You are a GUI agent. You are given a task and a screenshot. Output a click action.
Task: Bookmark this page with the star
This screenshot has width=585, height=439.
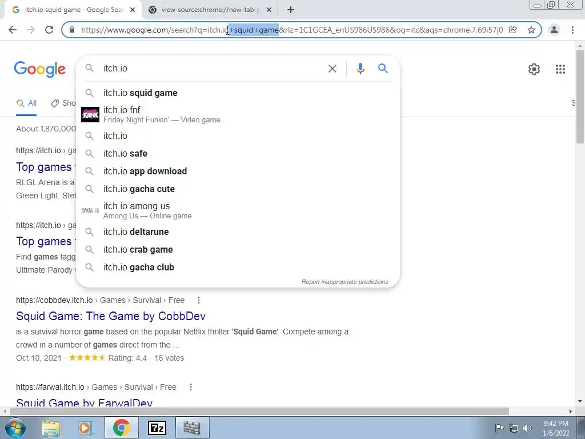[x=531, y=30]
